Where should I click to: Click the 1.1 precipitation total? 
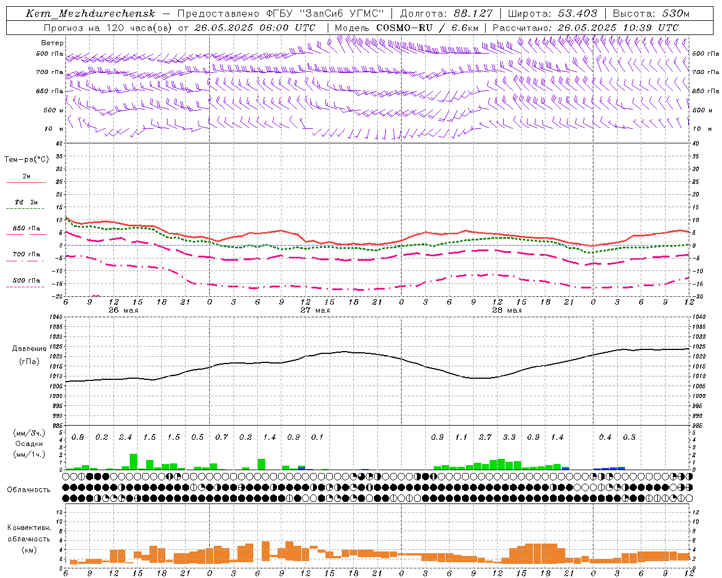[461, 437]
